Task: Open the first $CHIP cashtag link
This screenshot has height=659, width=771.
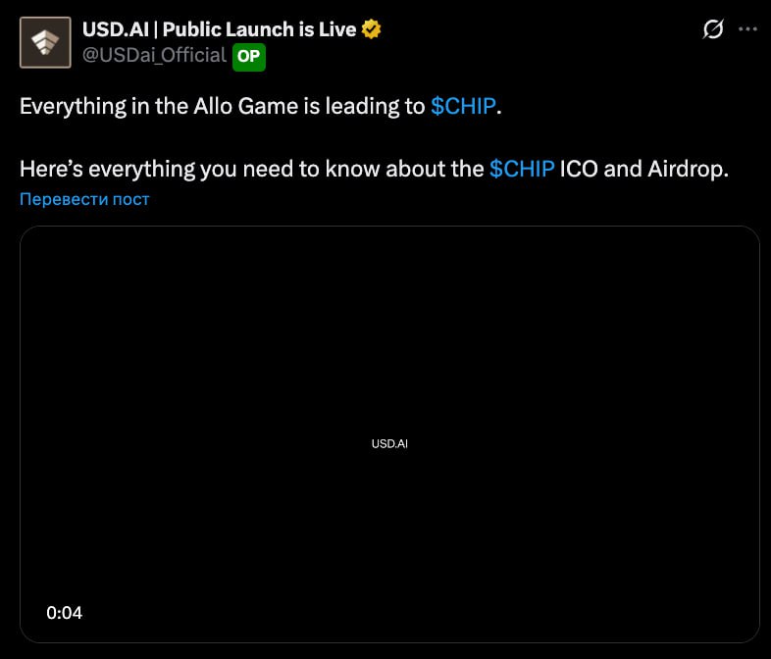Action: [463, 106]
